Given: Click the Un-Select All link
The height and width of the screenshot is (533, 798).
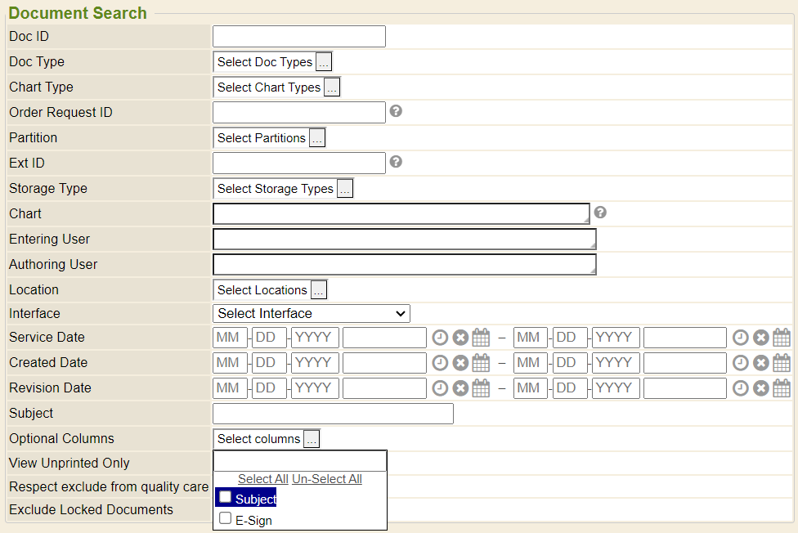Looking at the screenshot, I should tap(326, 479).
